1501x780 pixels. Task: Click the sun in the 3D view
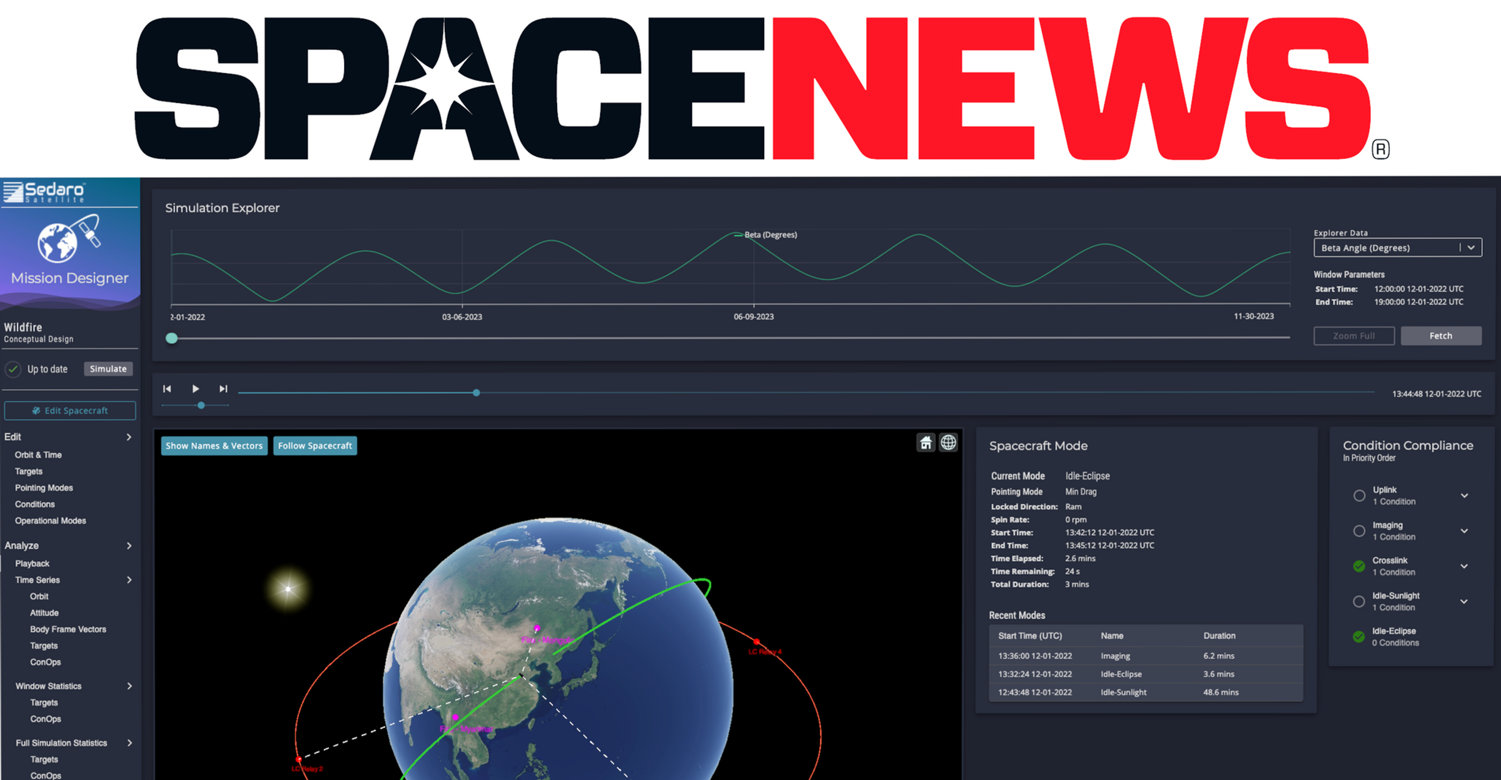(288, 589)
